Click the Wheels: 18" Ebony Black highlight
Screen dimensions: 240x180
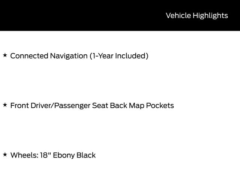pos(53,155)
